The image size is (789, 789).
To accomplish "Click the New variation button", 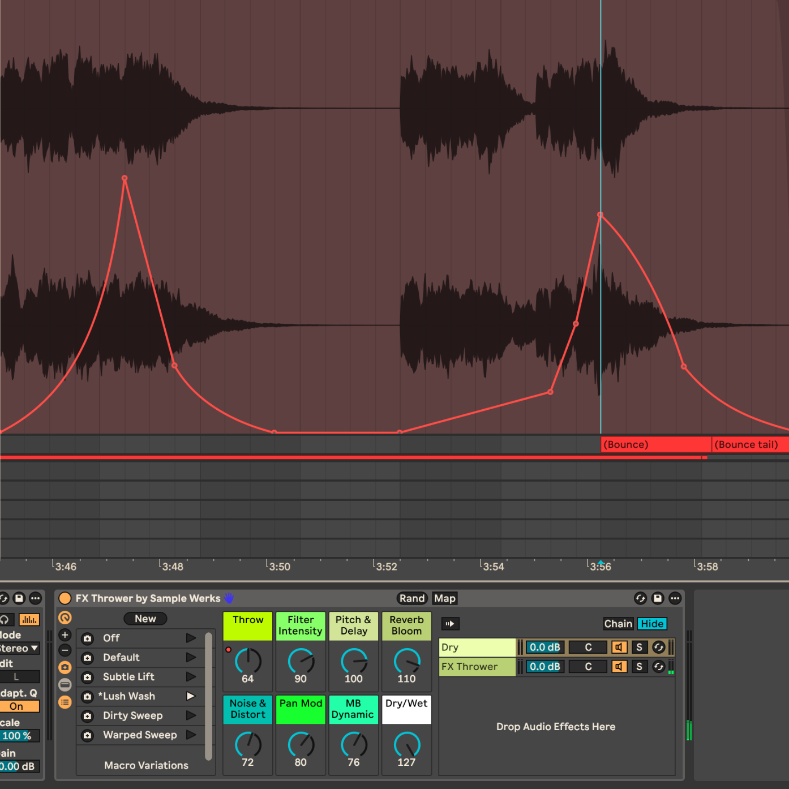I will click(x=145, y=619).
